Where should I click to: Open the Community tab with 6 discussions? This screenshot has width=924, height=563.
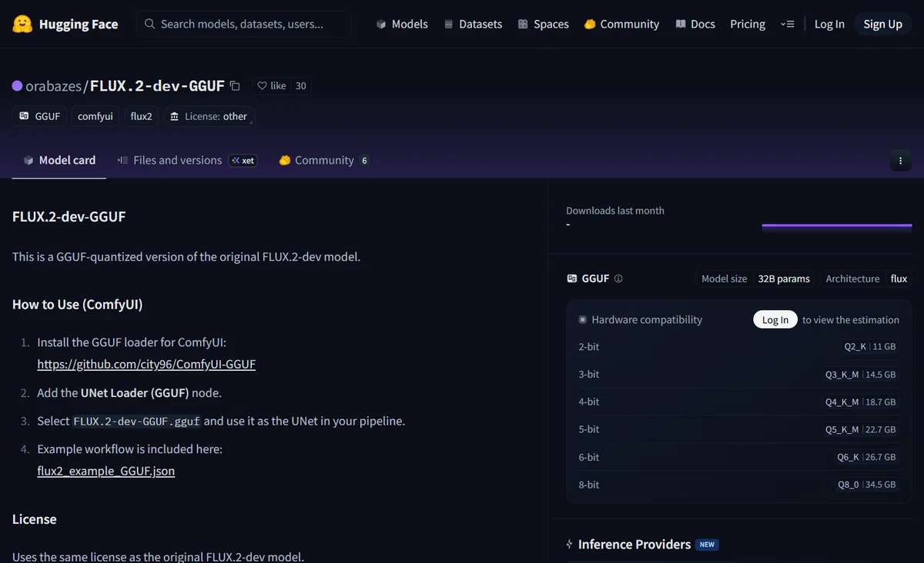324,160
